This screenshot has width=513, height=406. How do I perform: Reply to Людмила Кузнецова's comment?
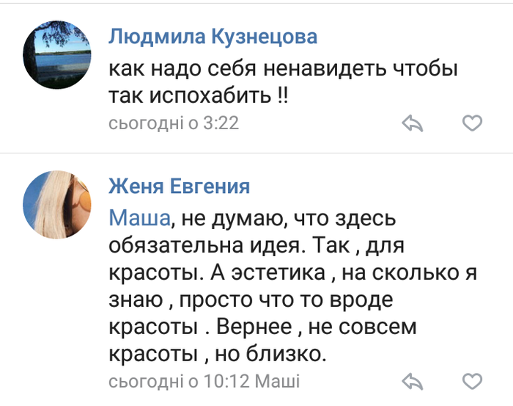pos(413,123)
